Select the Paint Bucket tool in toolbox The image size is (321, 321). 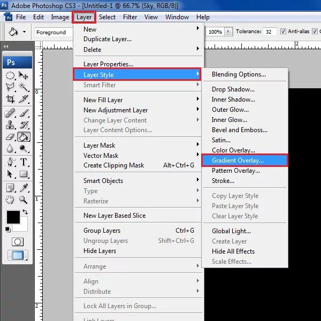click(24, 137)
